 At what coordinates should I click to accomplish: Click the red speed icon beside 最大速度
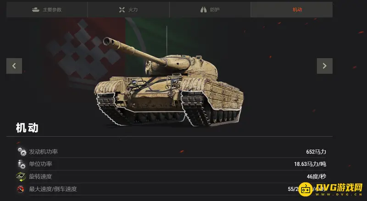coord(21,189)
